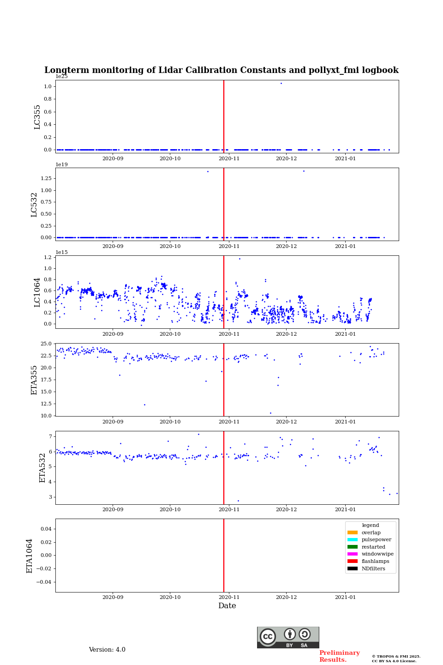443x665 pixels.
Task: Click the Creative Commons CC logo
Action: pos(268,636)
